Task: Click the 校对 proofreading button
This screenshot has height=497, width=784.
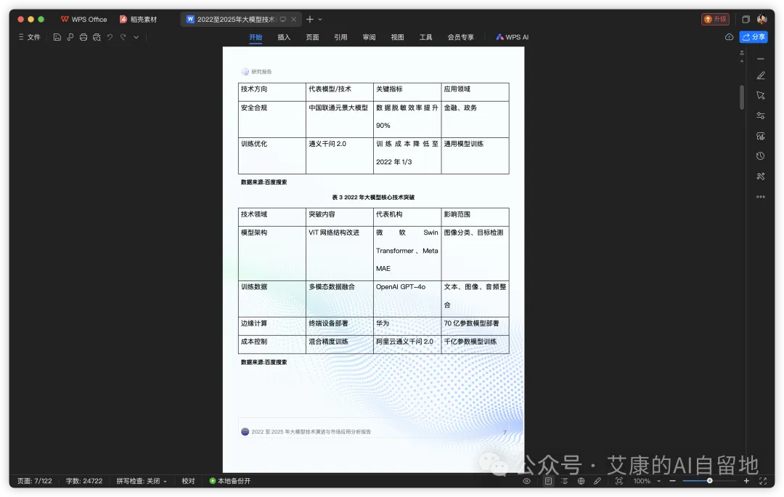Action: coord(188,481)
